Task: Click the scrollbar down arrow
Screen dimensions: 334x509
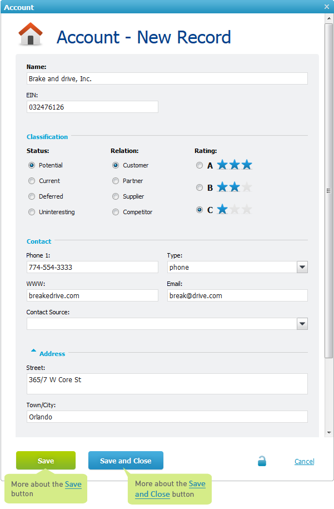Action: coord(329,432)
